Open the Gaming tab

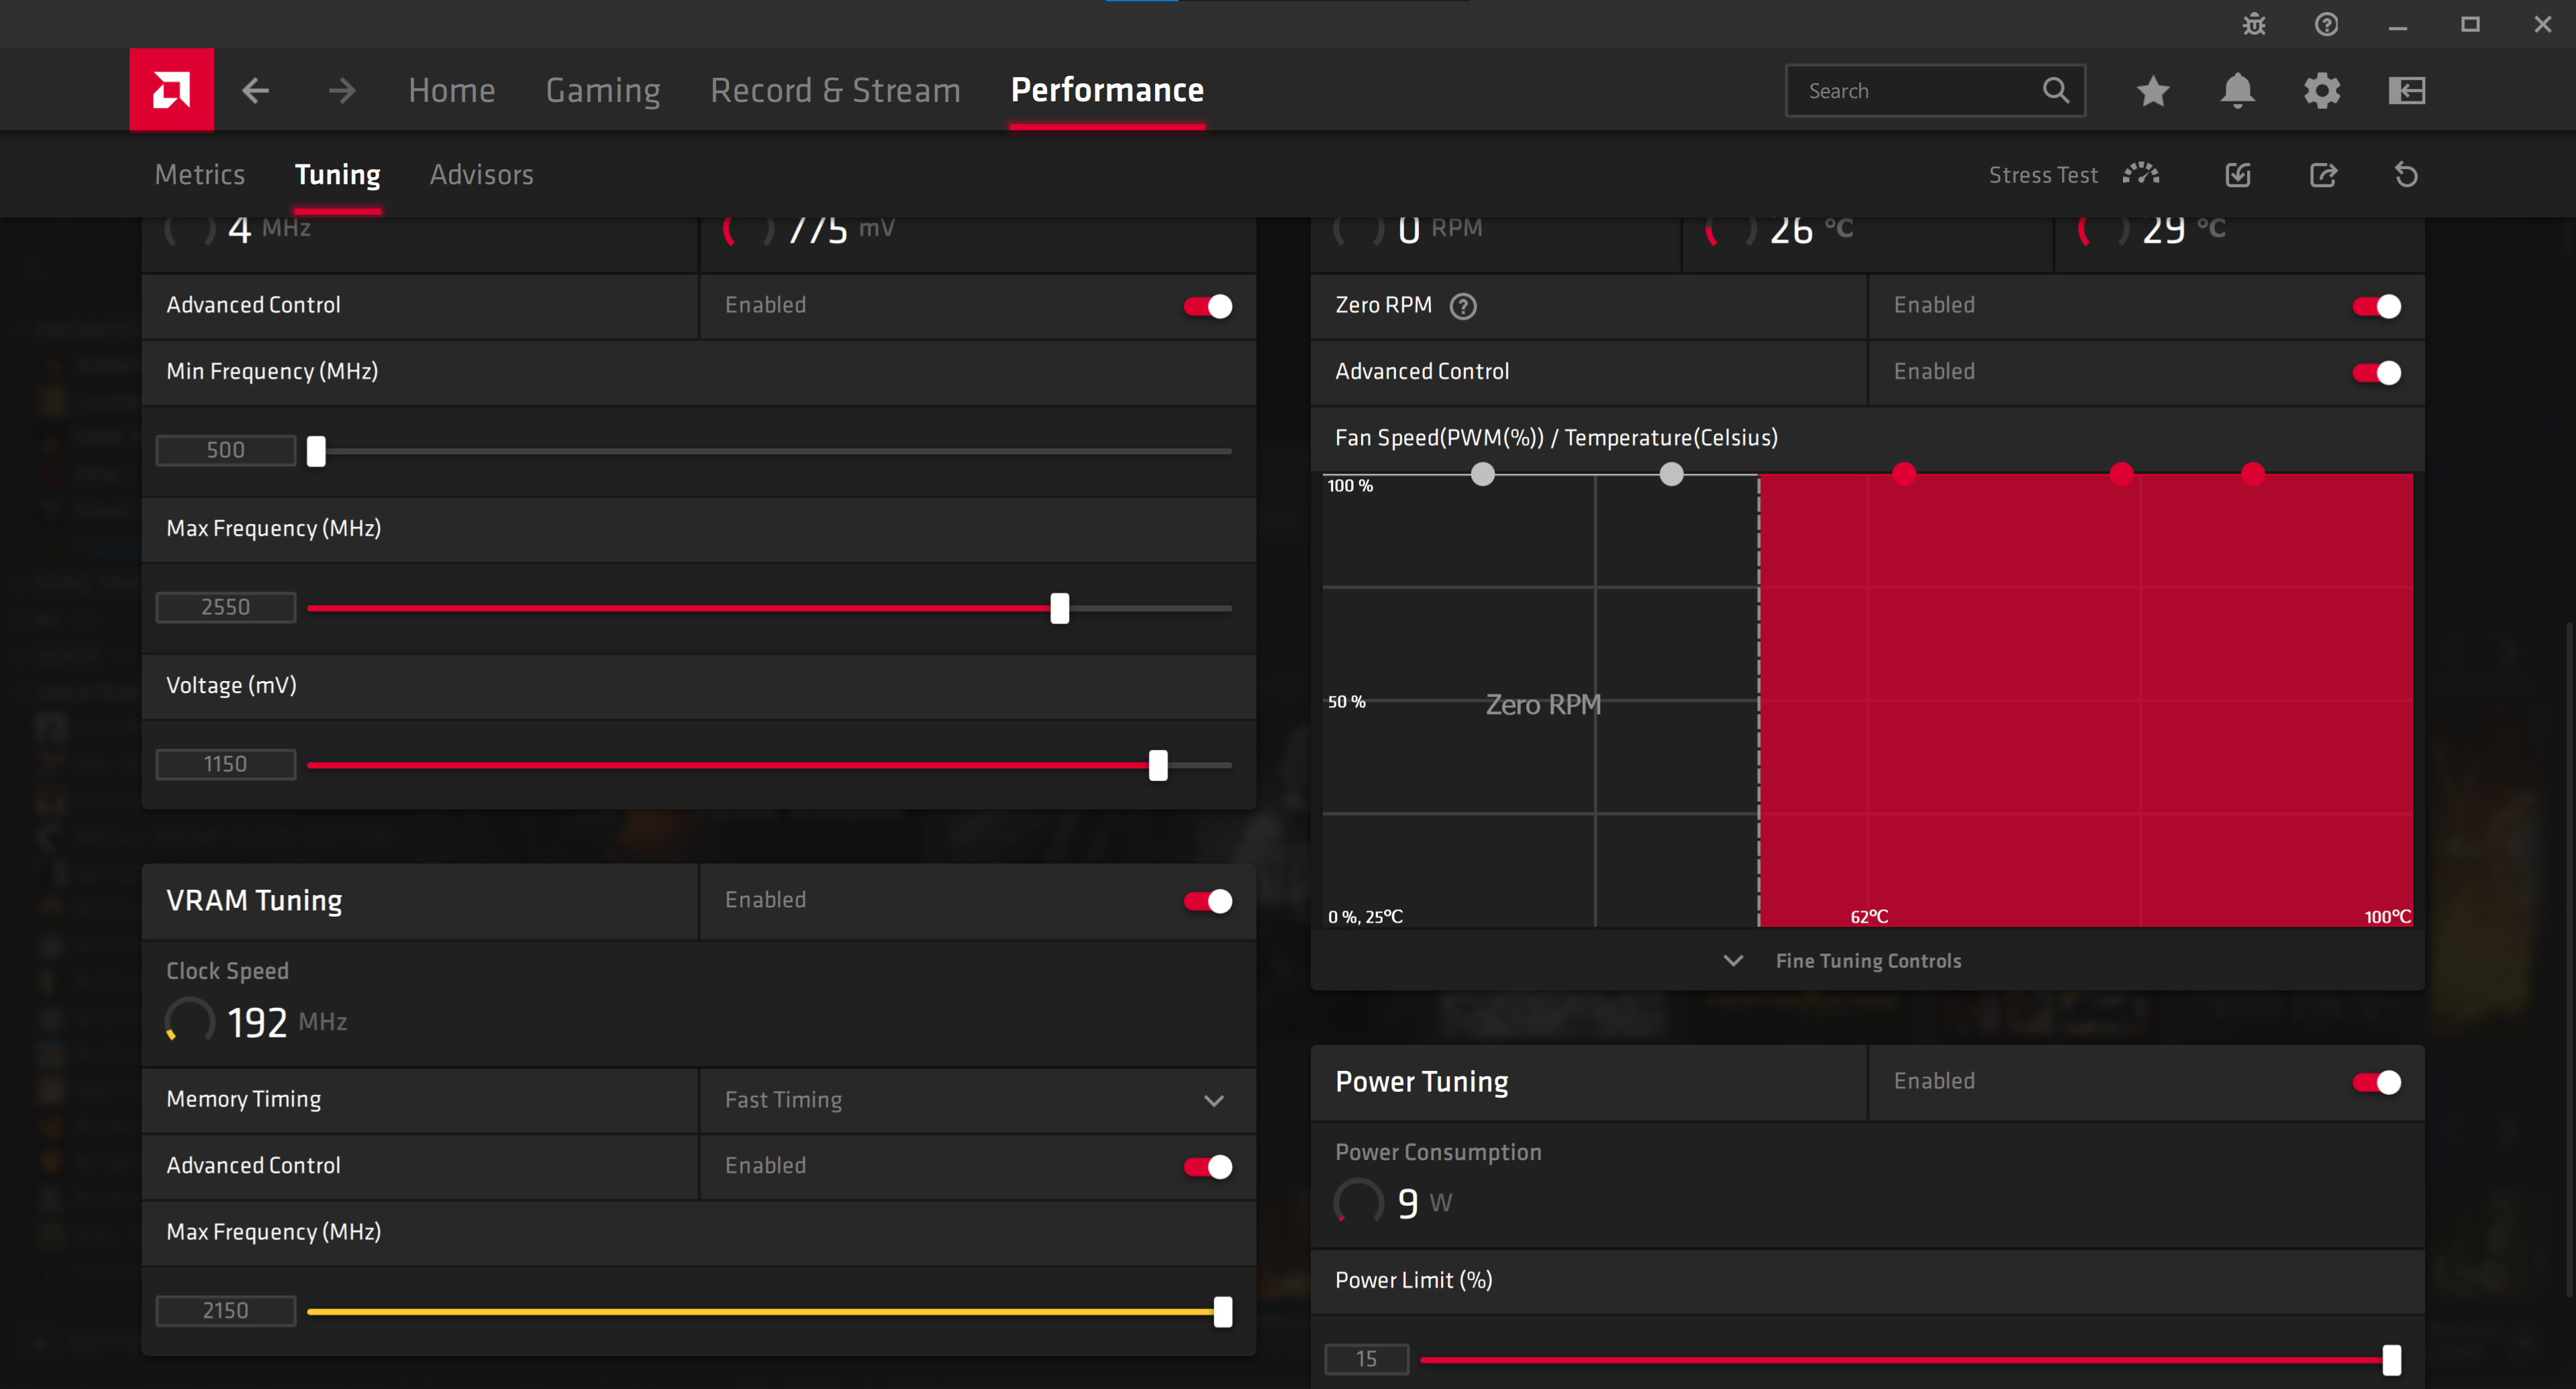click(x=603, y=91)
